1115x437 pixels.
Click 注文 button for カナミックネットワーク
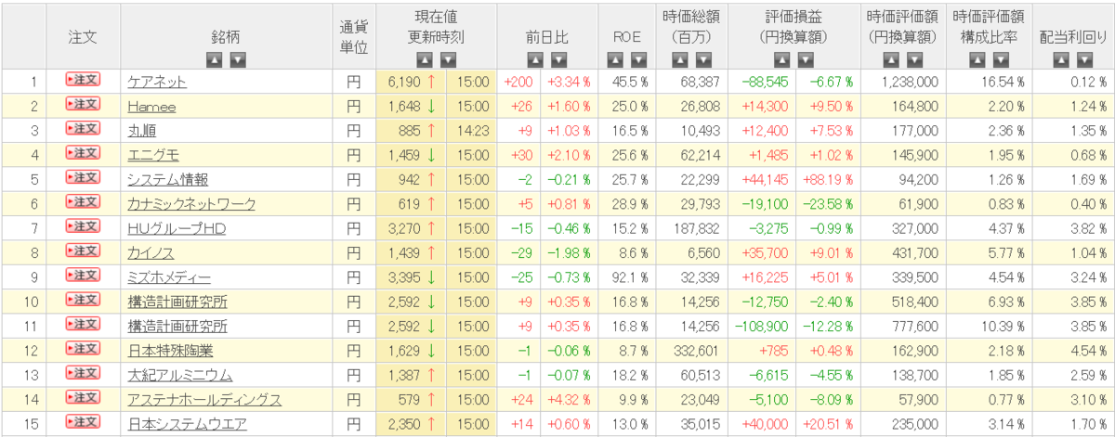83,201
